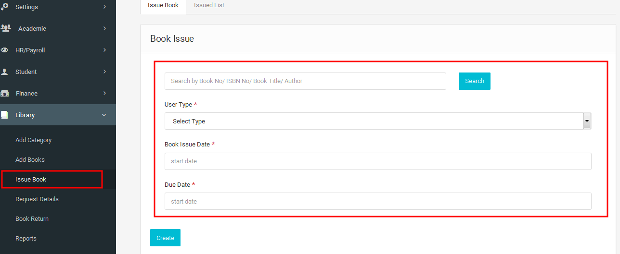620x254 pixels.
Task: Focus the book search input field
Action: pos(305,81)
